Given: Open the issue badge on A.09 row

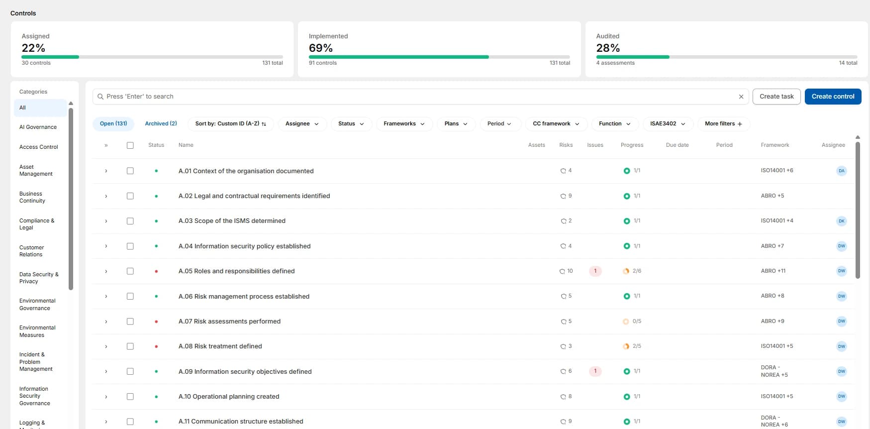Looking at the screenshot, I should coord(595,371).
